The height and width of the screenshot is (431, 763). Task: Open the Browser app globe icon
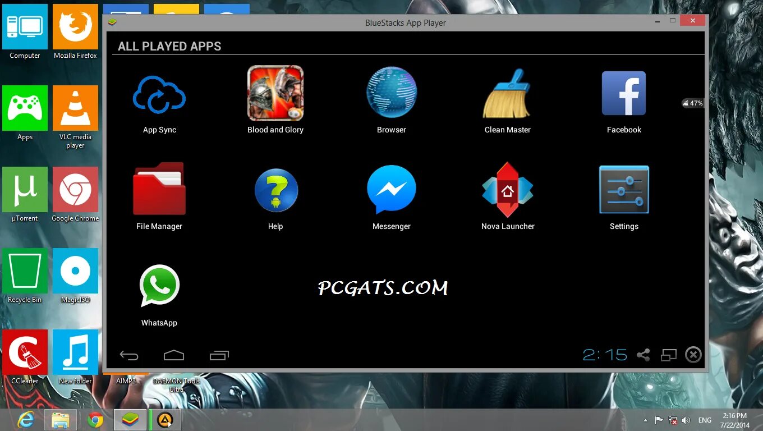click(x=392, y=92)
